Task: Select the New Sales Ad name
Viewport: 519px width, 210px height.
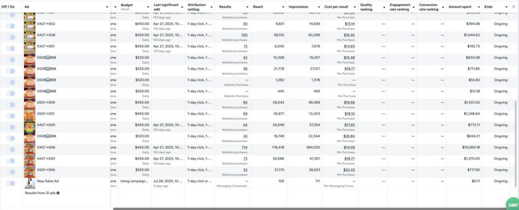Action: (x=48, y=181)
